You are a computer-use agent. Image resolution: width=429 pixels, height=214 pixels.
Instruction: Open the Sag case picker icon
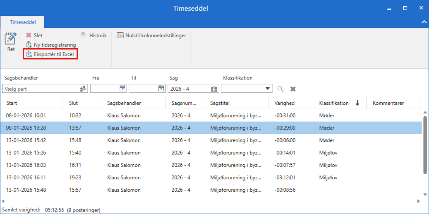tap(214, 88)
